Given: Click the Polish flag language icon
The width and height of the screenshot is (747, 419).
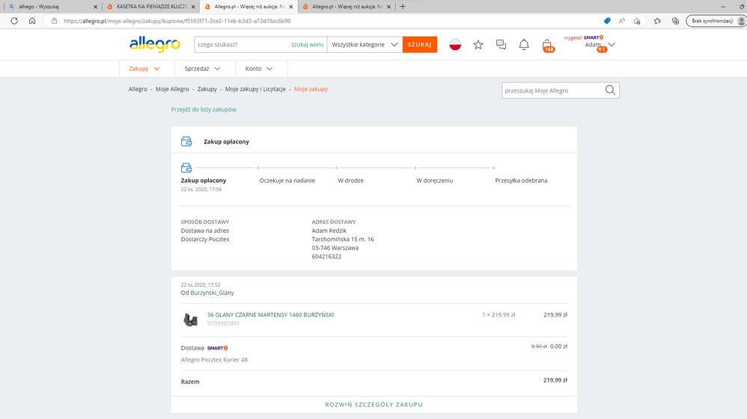Looking at the screenshot, I should point(455,45).
